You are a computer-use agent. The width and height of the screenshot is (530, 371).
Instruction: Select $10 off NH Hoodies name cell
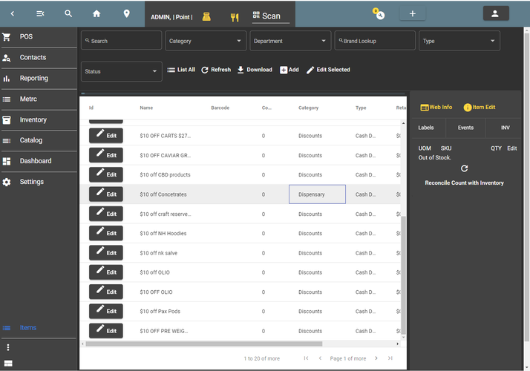click(163, 234)
